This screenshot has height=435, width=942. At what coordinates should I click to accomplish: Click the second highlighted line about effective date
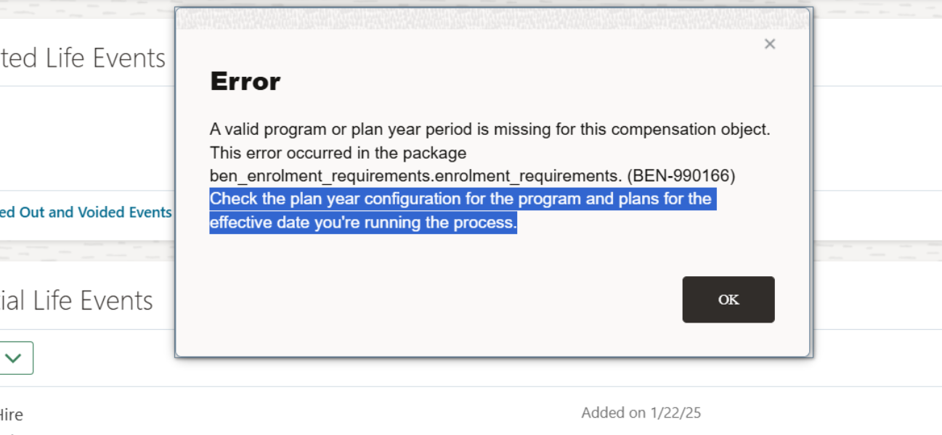362,223
